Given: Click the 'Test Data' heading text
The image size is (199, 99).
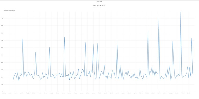Looking at the screenshot, I should 99,2.
